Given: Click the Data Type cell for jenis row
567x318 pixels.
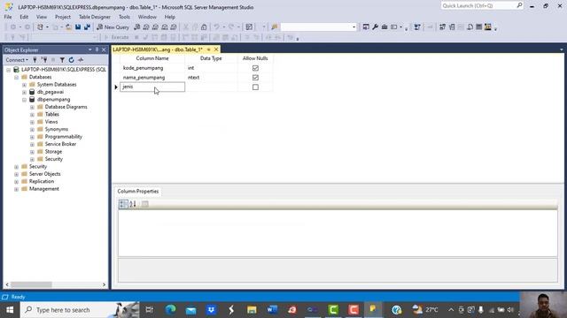Looking at the screenshot, I should (x=211, y=87).
